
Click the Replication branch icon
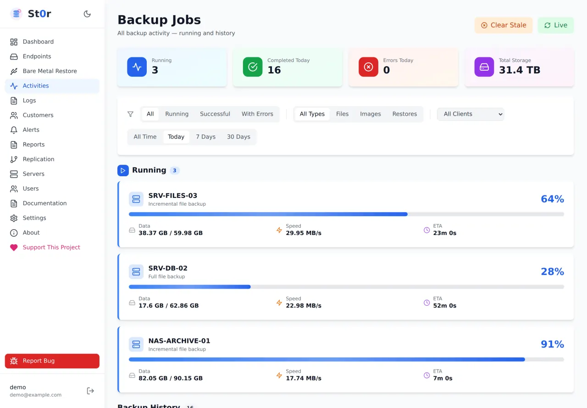coord(14,159)
